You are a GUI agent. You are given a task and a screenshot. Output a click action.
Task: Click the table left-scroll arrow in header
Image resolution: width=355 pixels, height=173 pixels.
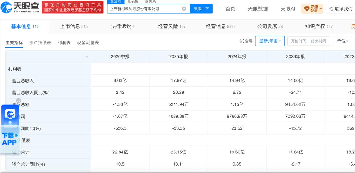(86, 56)
